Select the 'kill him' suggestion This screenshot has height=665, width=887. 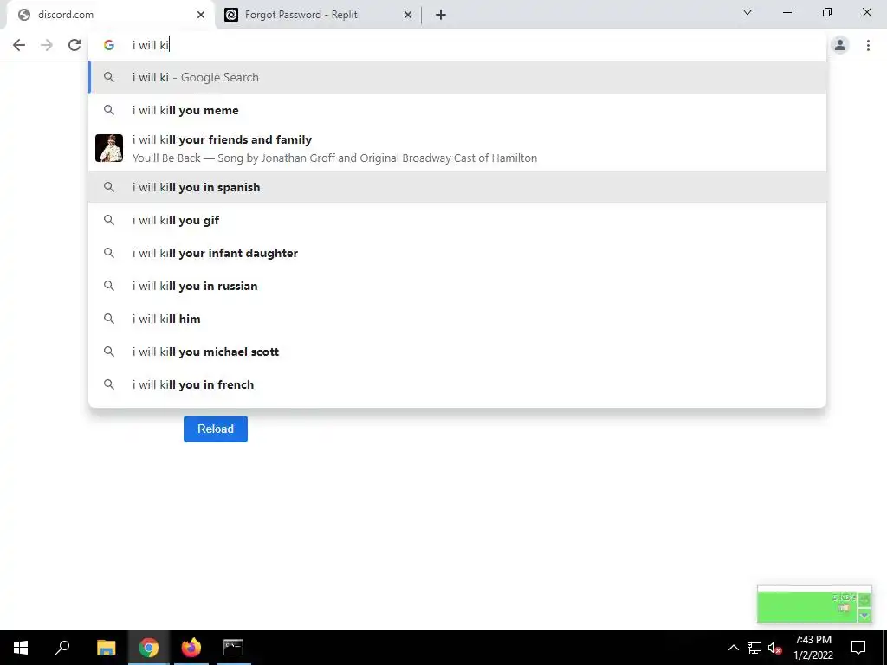click(457, 319)
